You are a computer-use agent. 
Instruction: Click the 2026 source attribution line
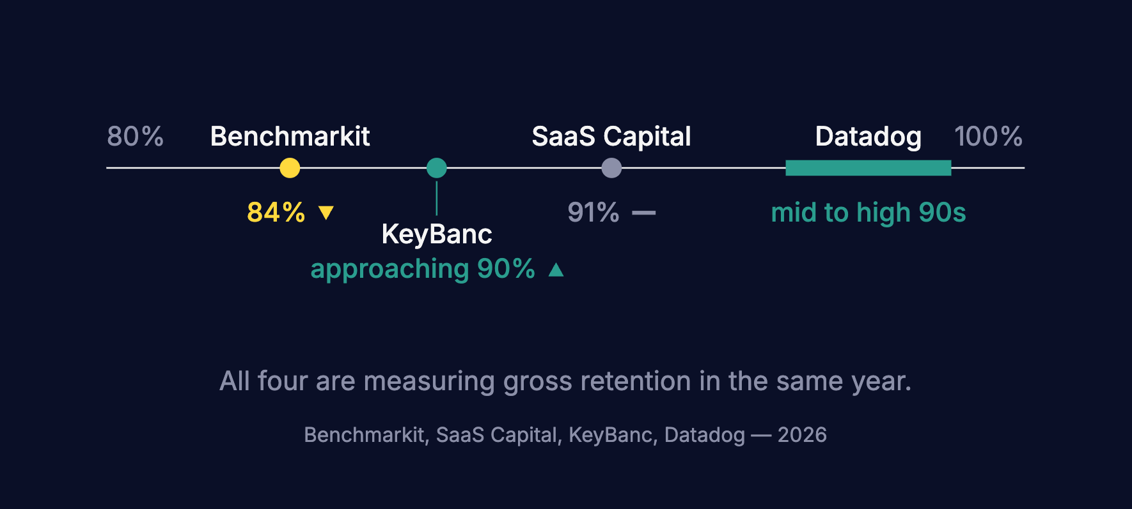pos(565,435)
